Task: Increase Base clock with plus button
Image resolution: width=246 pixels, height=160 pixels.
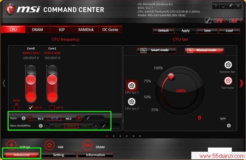Action: (x=95, y=126)
